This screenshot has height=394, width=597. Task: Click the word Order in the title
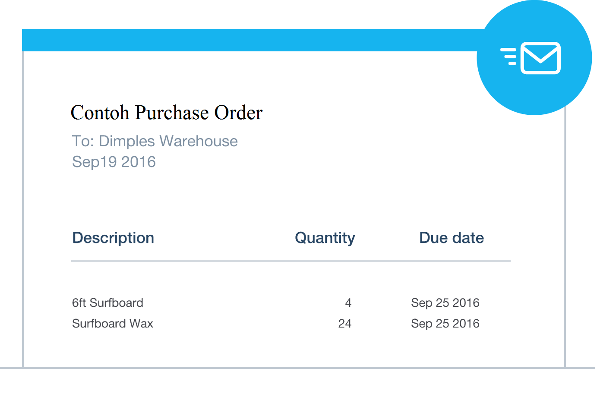239,113
